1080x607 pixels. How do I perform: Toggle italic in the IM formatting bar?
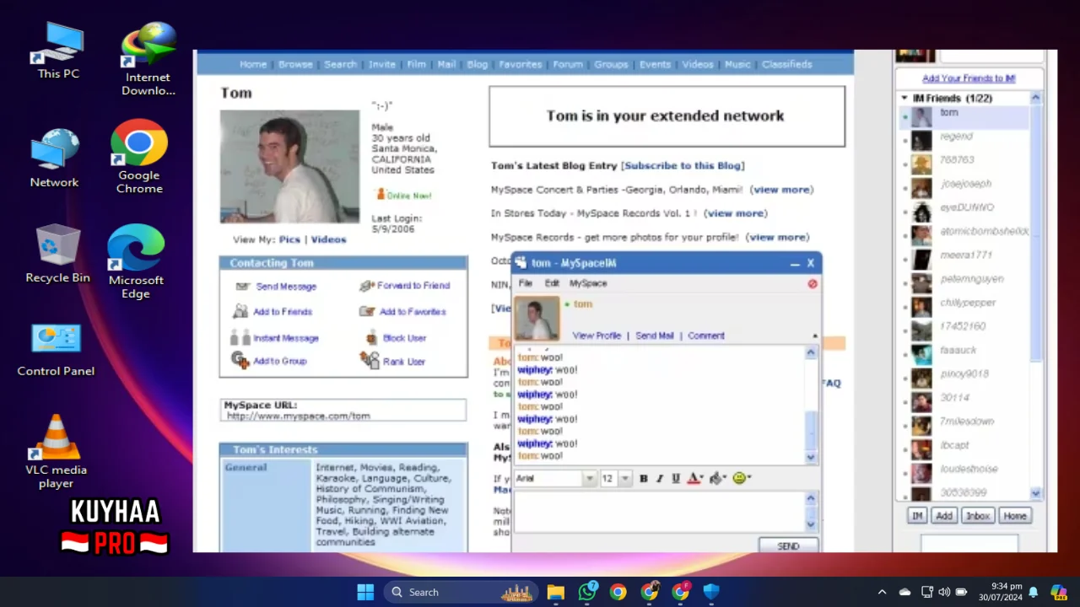tap(660, 478)
